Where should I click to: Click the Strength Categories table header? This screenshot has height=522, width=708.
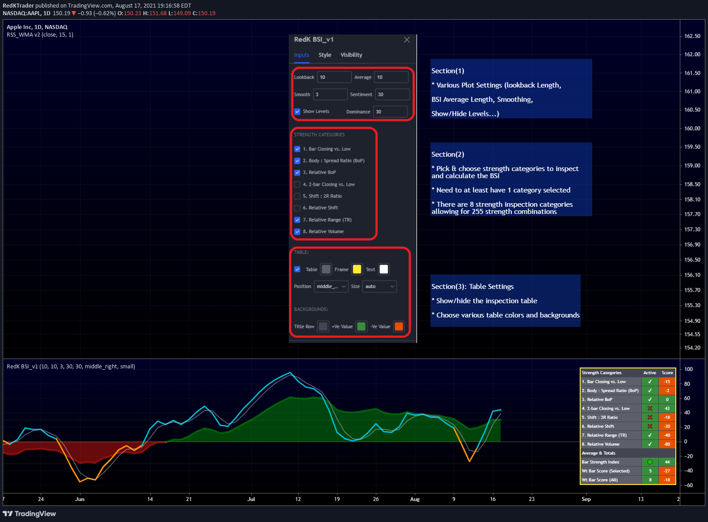pyautogui.click(x=602, y=373)
